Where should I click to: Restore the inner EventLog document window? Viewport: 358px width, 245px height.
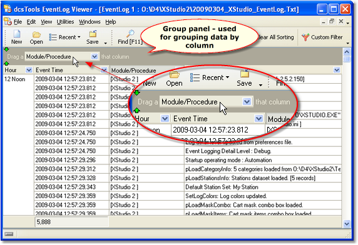click(x=332, y=21)
